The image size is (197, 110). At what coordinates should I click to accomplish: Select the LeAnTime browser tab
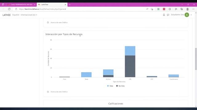click(52, 5)
